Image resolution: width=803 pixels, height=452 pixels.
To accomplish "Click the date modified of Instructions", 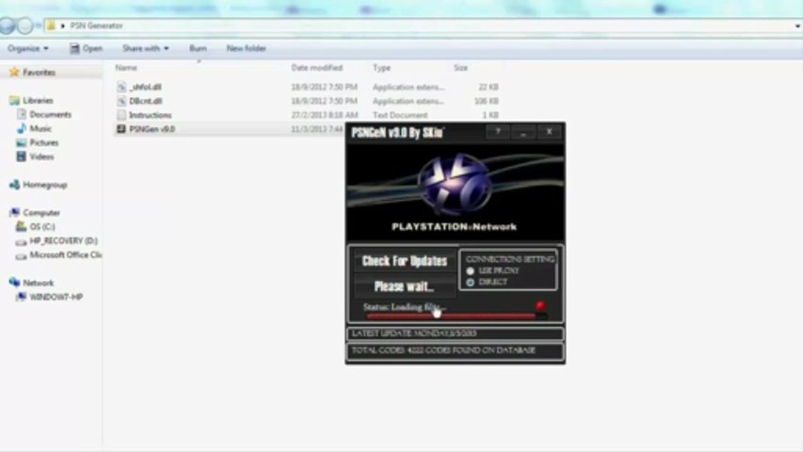I will [325, 115].
